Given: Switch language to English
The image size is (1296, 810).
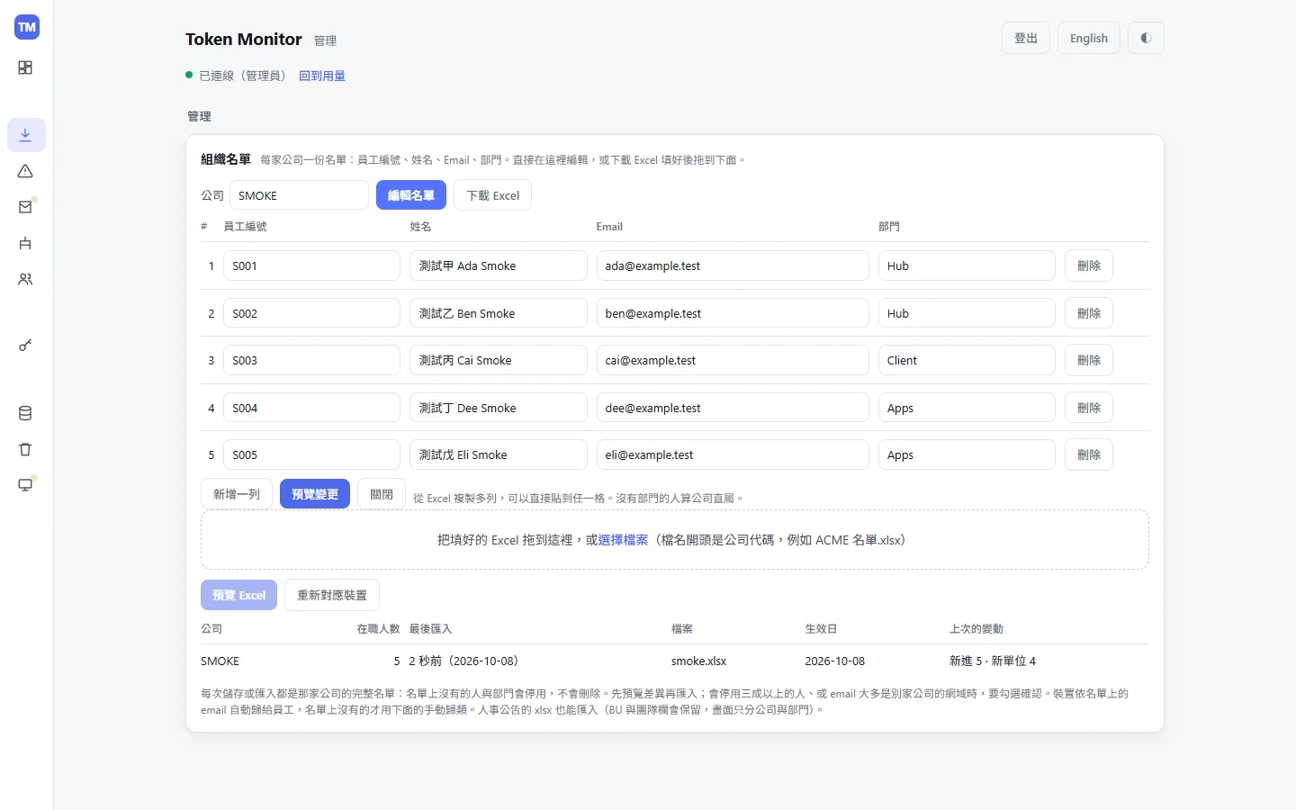Looking at the screenshot, I should 1089,38.
